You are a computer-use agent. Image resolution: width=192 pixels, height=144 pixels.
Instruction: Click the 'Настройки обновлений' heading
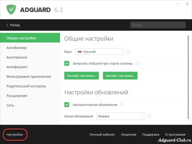96,92
